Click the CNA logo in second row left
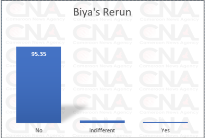The image size is (205, 138). [35, 32]
